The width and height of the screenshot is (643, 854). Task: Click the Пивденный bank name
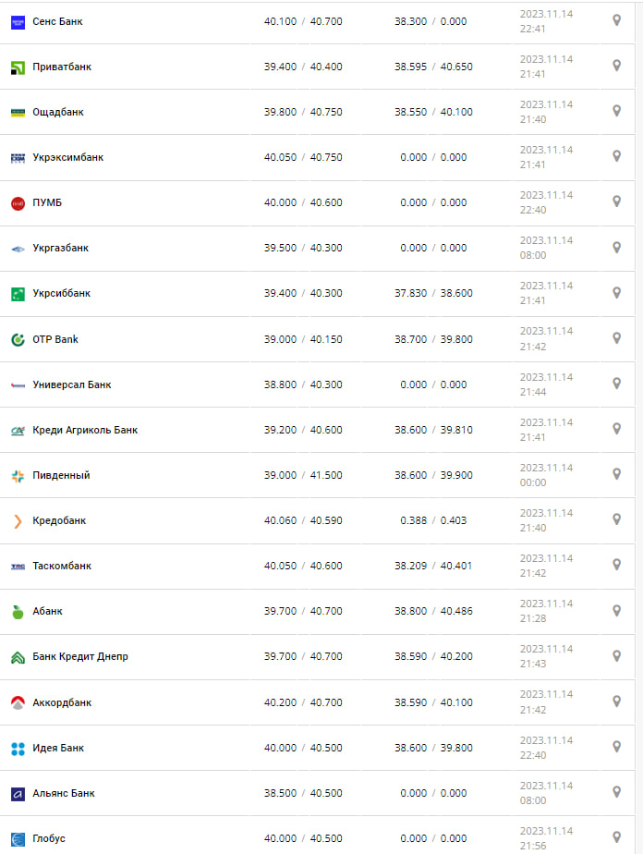click(61, 475)
